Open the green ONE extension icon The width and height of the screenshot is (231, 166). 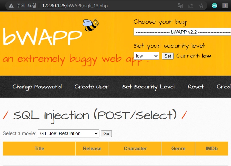coord(214,6)
